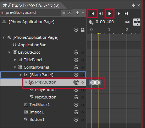The image size is (145, 128).
Task: Select NextButton in the object tree
Action: [46, 97]
